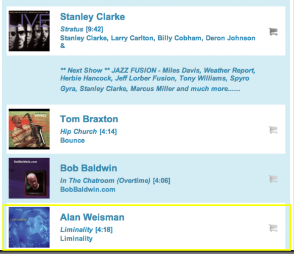Click the BobBaldwin.com album name

click(x=87, y=189)
